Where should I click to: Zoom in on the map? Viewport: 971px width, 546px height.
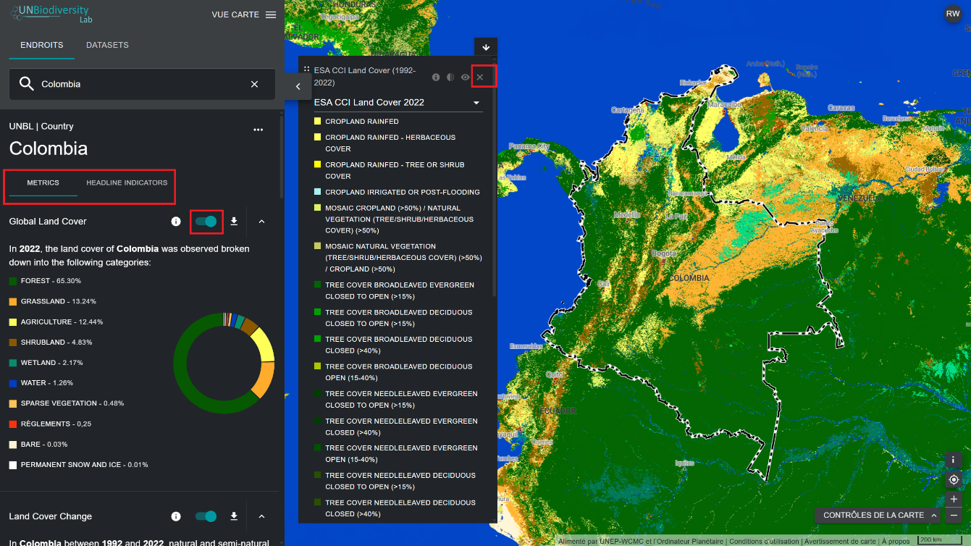pos(954,499)
